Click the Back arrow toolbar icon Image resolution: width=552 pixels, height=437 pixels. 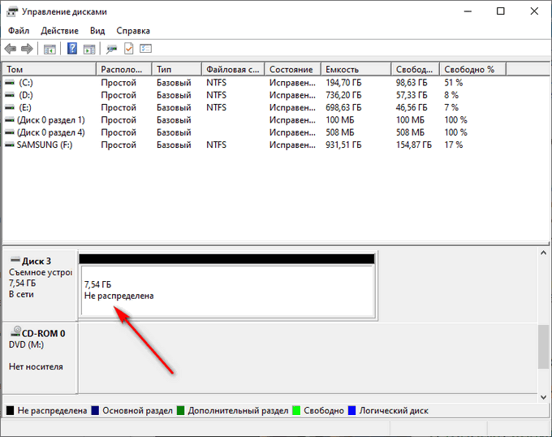11,49
